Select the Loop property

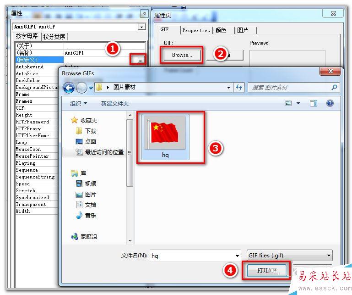click(22, 142)
